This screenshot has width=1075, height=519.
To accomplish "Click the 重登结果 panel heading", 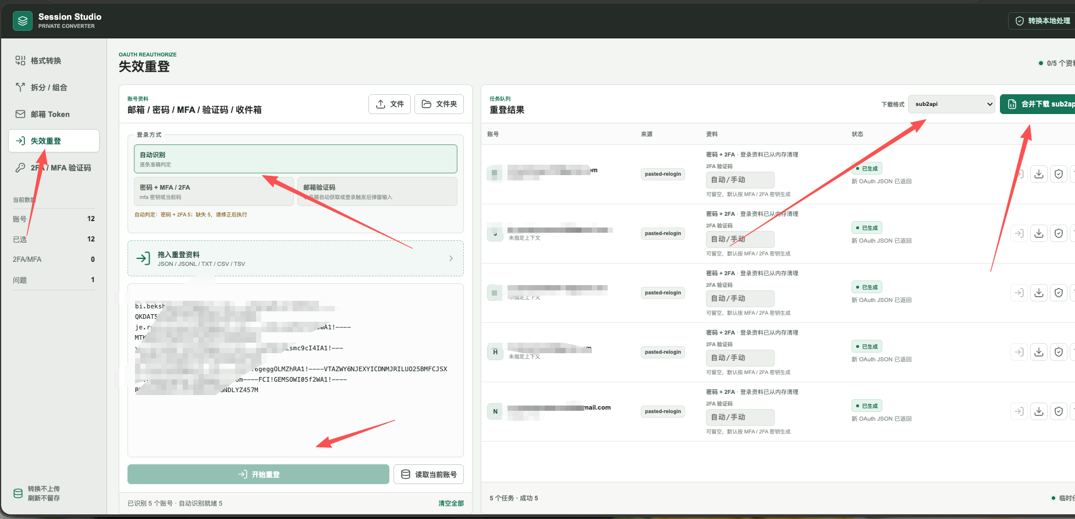I will coord(507,110).
